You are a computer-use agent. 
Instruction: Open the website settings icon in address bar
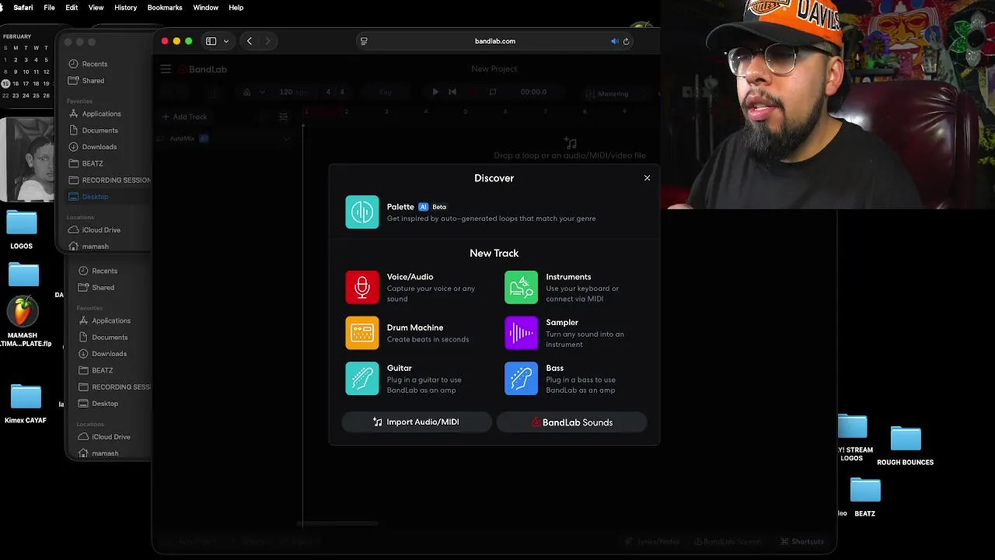tap(364, 41)
